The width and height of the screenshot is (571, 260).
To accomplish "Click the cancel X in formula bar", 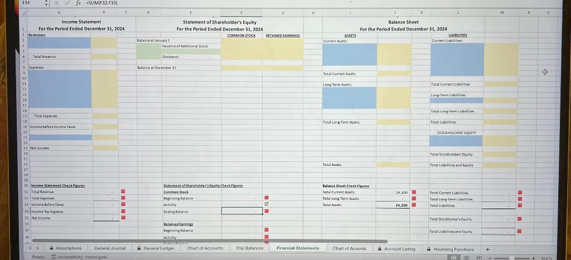I will point(56,3).
